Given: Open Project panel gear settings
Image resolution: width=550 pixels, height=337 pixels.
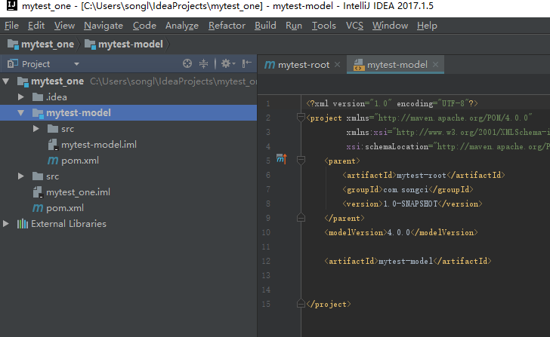Looking at the screenshot, I should [x=226, y=64].
